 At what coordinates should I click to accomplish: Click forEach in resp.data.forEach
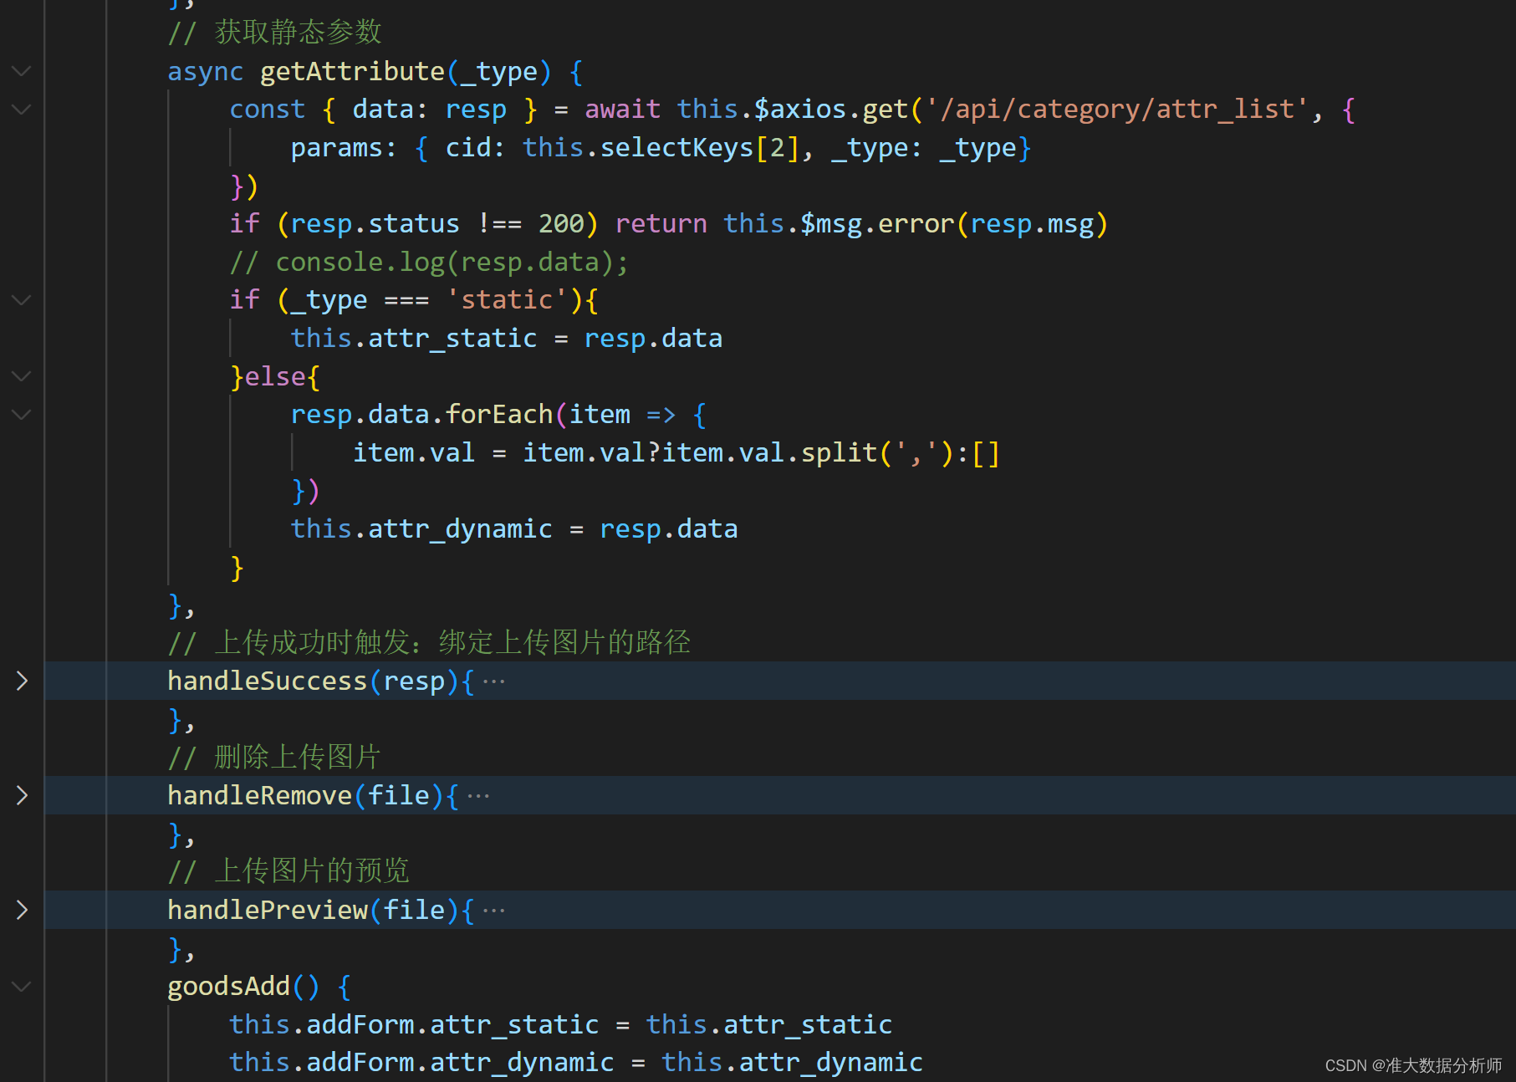(x=499, y=415)
